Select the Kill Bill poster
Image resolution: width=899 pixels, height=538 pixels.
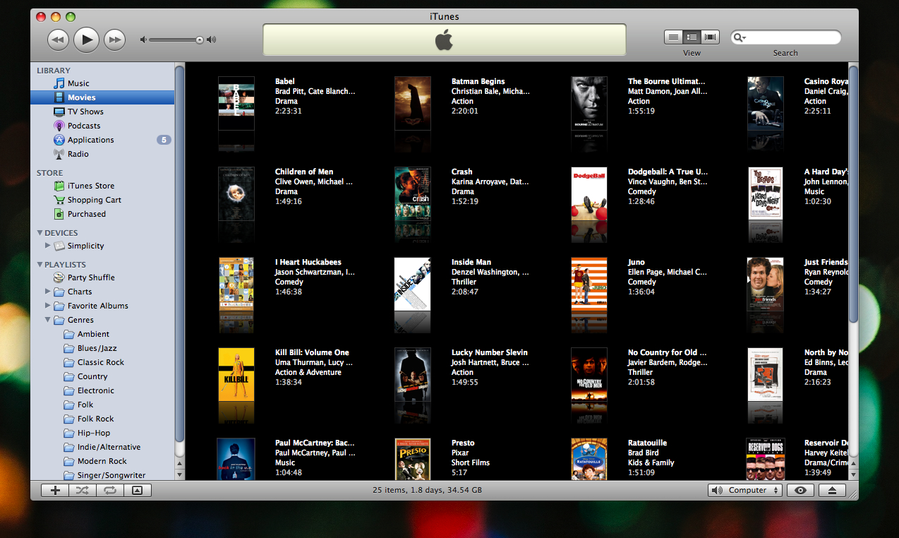236,375
